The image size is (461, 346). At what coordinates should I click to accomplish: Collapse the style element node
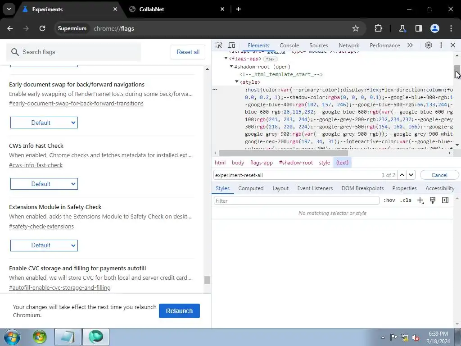(x=237, y=82)
